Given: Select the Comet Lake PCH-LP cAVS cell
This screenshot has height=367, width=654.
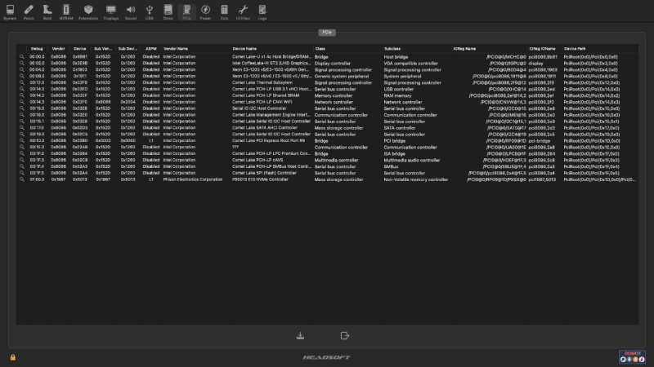Looking at the screenshot, I should click(258, 160).
